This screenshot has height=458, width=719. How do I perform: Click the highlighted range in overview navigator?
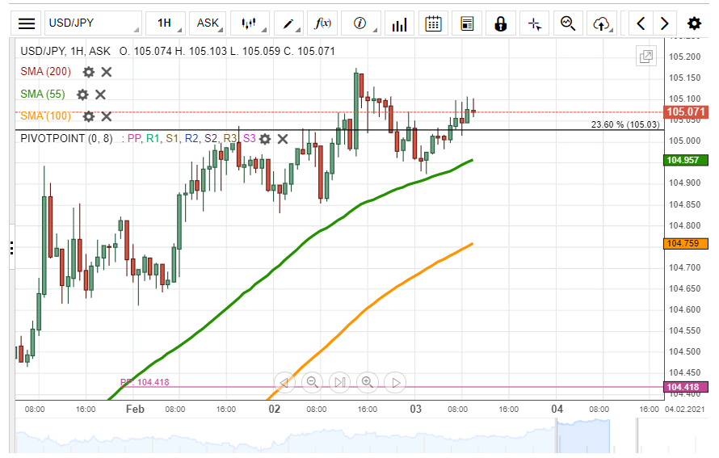583,436
